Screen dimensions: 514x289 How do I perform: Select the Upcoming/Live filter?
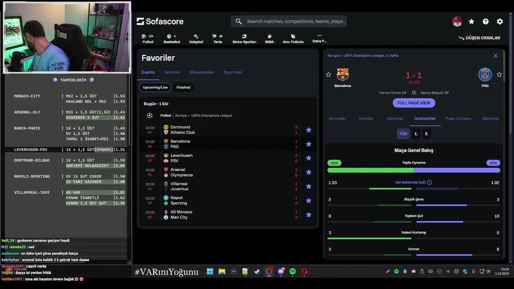(x=155, y=88)
